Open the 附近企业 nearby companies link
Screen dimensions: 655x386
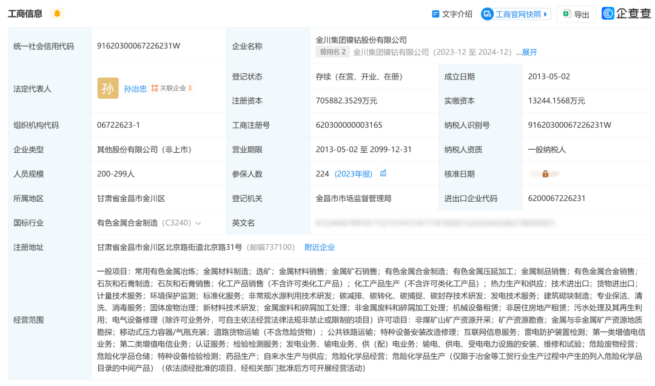pos(320,247)
